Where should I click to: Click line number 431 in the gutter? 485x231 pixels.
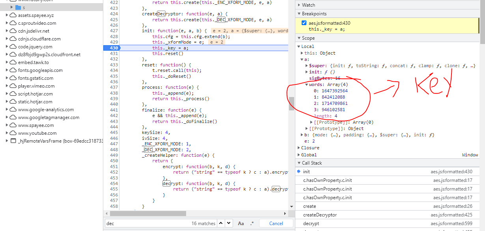(114, 53)
